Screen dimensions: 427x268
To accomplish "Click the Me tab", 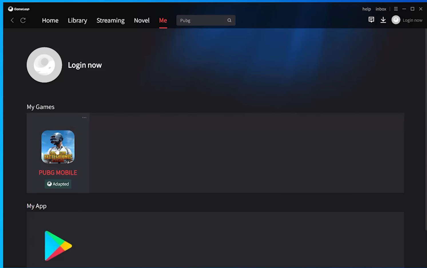I will [163, 20].
